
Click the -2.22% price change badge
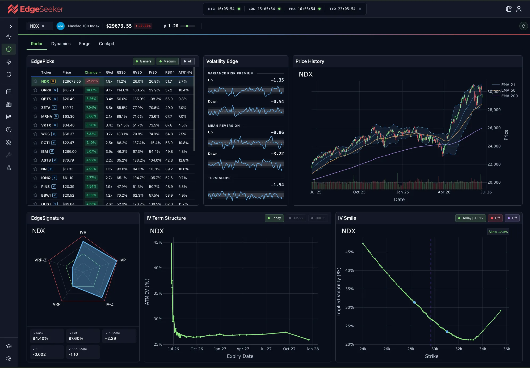143,26
